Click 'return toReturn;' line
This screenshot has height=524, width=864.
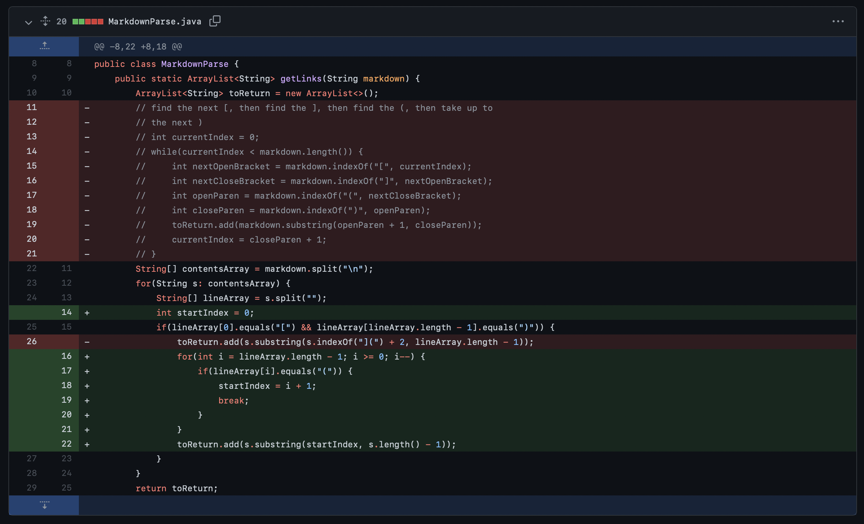(176, 489)
